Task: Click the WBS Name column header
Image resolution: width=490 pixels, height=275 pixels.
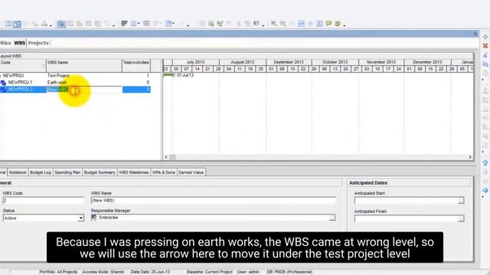Action: [84, 66]
